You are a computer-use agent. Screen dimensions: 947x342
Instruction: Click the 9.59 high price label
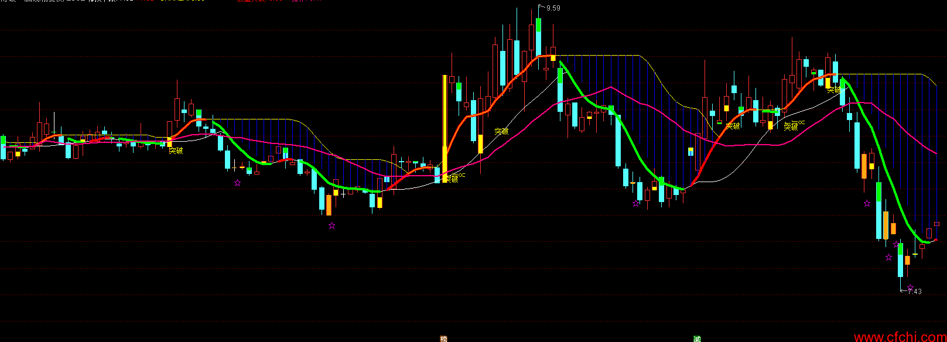tap(553, 8)
